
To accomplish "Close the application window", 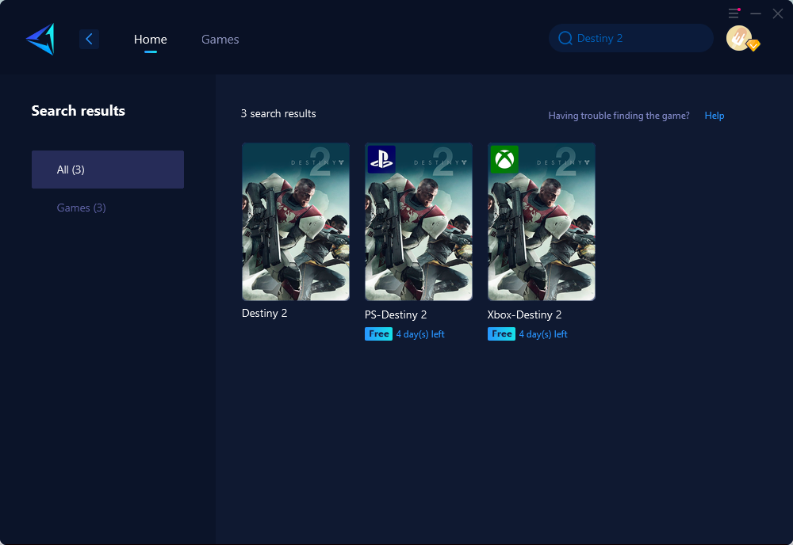I will click(x=778, y=13).
